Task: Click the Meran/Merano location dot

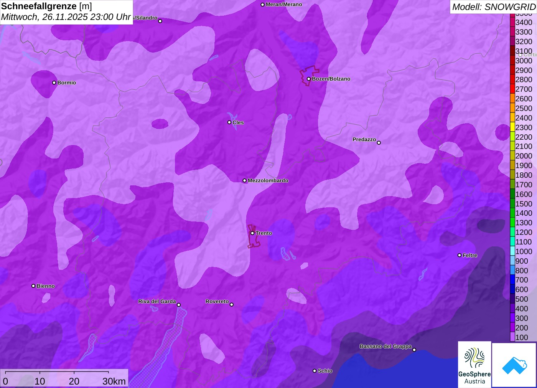Action: pyautogui.click(x=263, y=5)
